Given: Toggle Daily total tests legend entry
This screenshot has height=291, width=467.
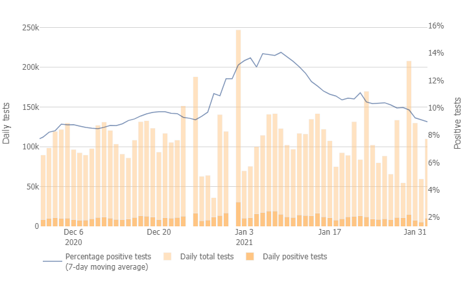Looking at the screenshot, I should pyautogui.click(x=206, y=257).
